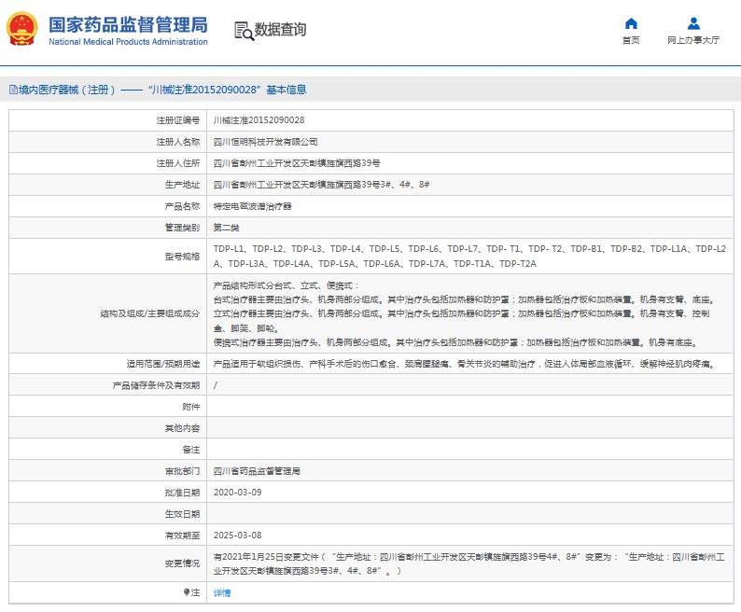Click the 批准日期 row label
741x612 pixels.
tap(182, 493)
